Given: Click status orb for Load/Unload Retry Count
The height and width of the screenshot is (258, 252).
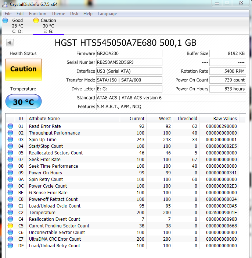Looking at the screenshot, I should pyautogui.click(x=10, y=246).
